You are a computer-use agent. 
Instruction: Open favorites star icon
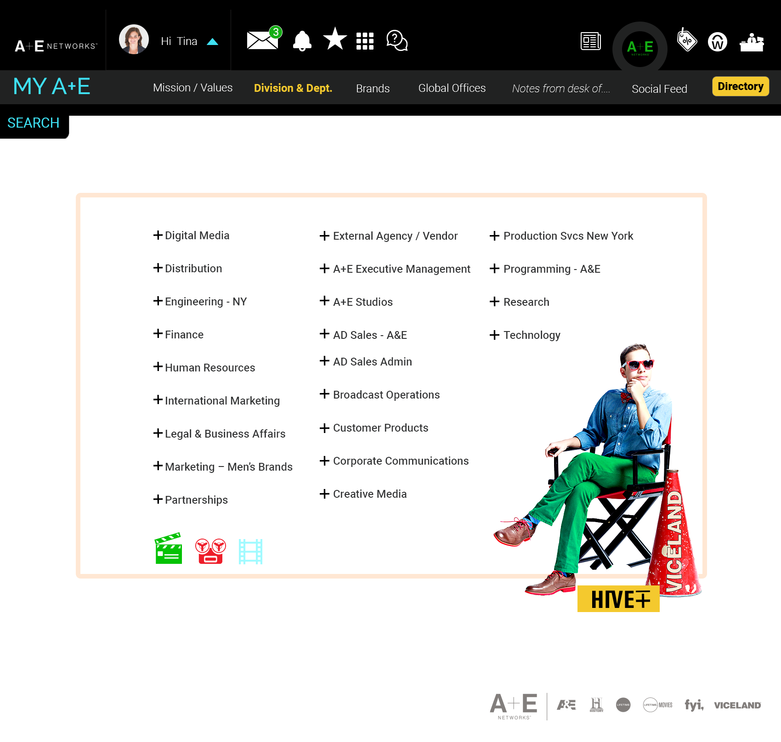pyautogui.click(x=335, y=39)
